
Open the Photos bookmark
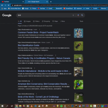coord(33,8)
